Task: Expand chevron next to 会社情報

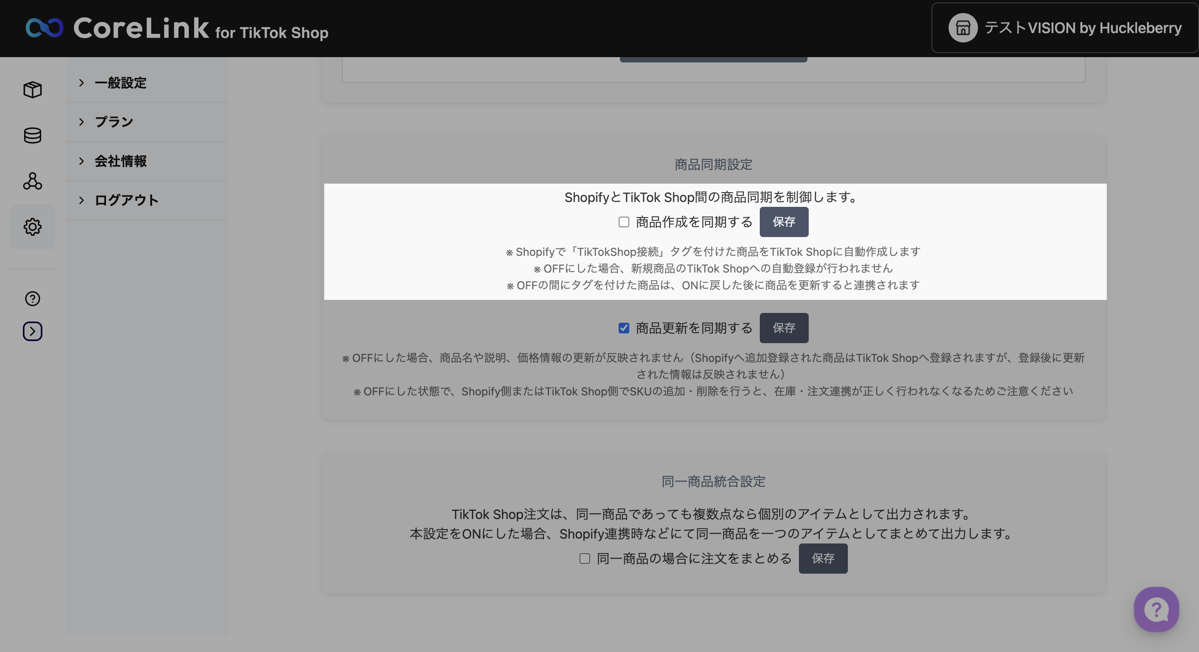Action: [82, 161]
